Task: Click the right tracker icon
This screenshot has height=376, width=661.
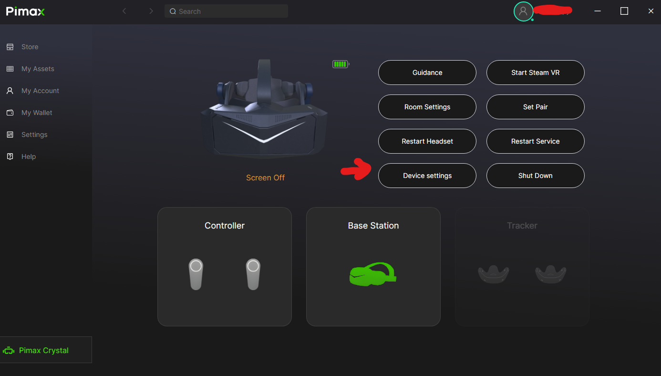Action: [x=551, y=274]
